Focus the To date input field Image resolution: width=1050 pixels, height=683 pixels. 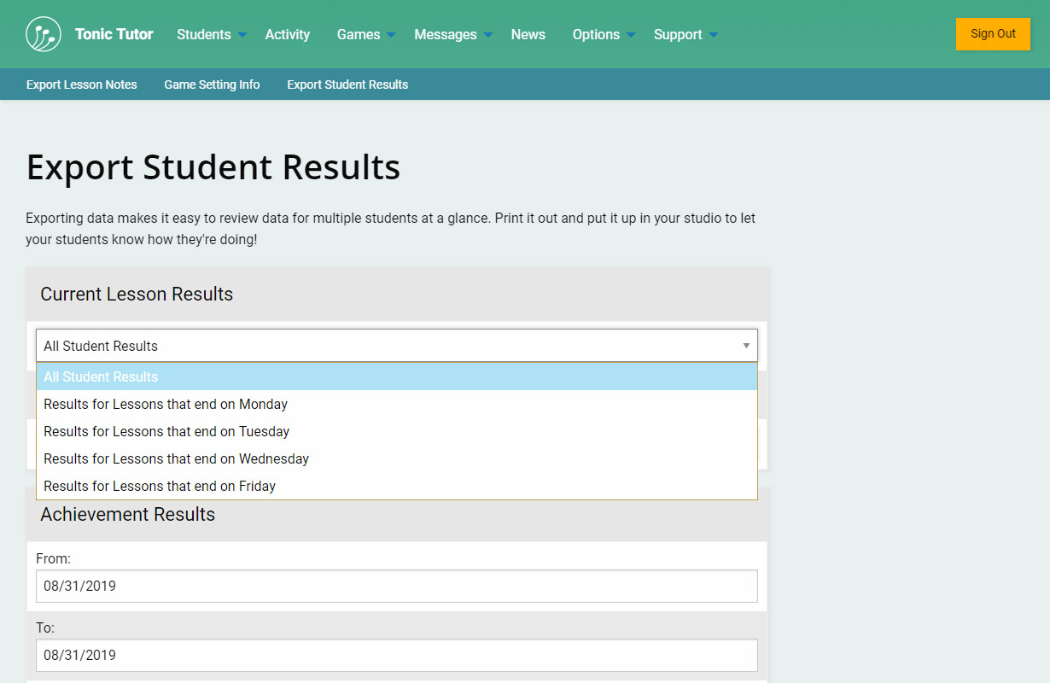(396, 655)
